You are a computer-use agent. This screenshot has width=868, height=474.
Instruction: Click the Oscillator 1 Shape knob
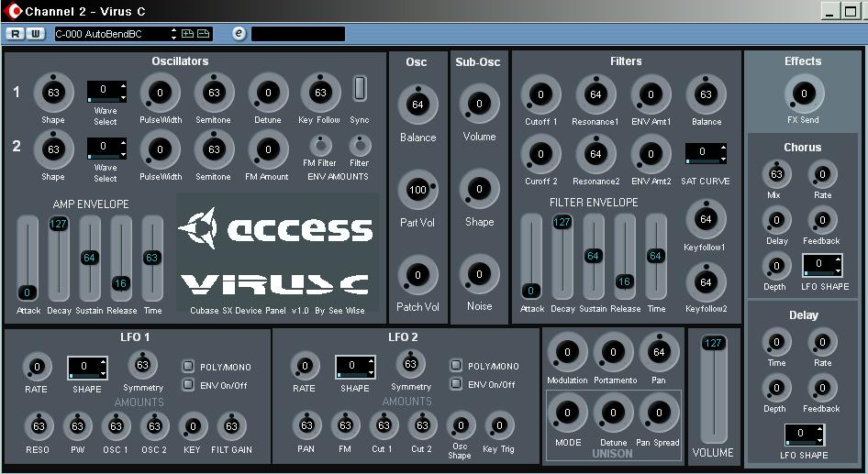point(54,93)
